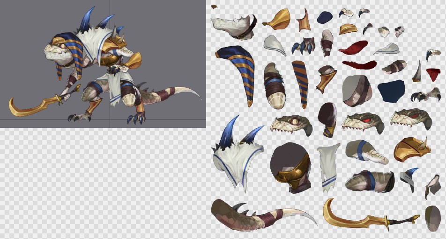Click the small red triangular cloth piece
Viewport: 446px width, 239px height.
point(433,74)
